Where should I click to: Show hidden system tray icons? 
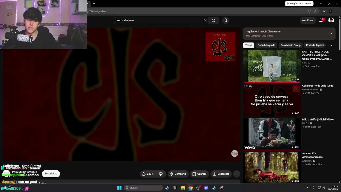308,188
